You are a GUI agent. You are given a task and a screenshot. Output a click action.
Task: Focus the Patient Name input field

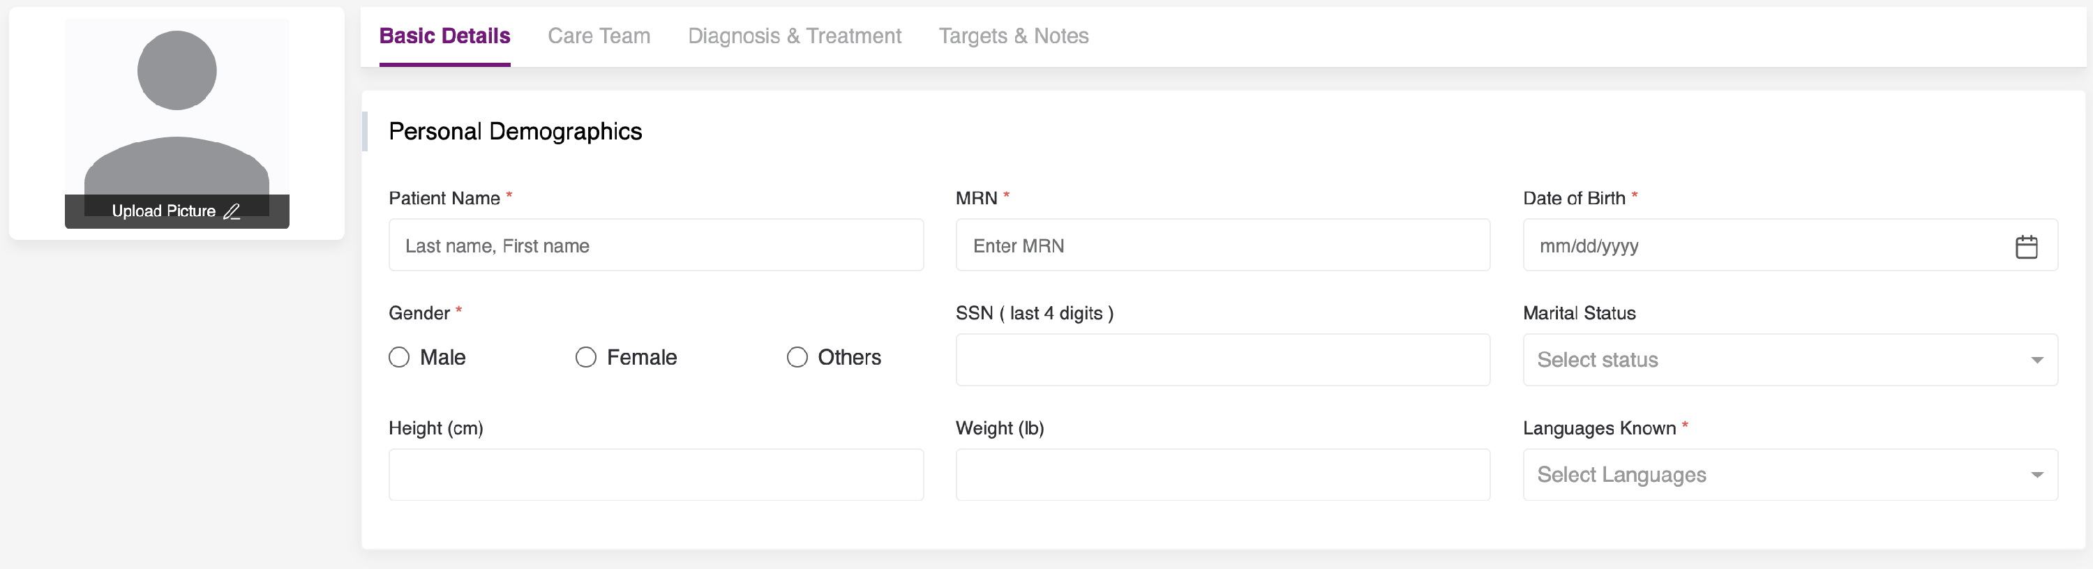point(655,245)
